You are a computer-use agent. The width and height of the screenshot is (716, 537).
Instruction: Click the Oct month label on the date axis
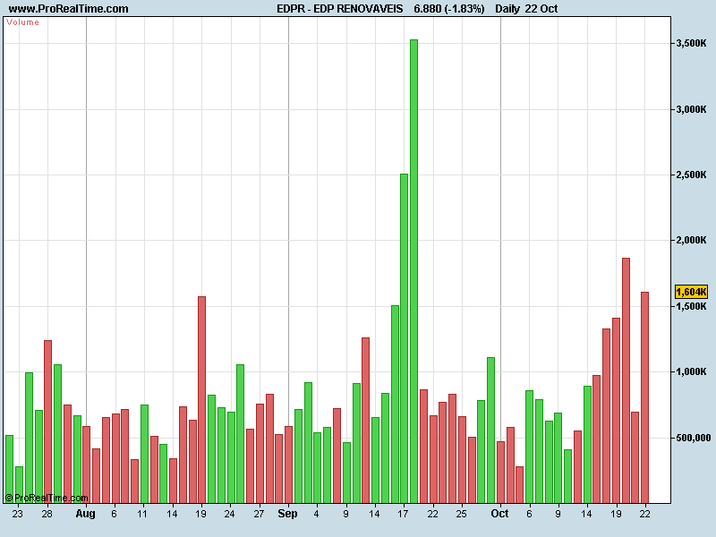(x=499, y=514)
